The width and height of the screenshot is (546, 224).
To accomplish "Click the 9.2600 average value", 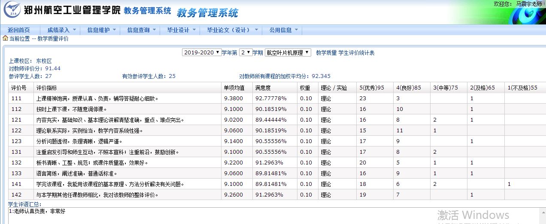I will (x=234, y=195).
